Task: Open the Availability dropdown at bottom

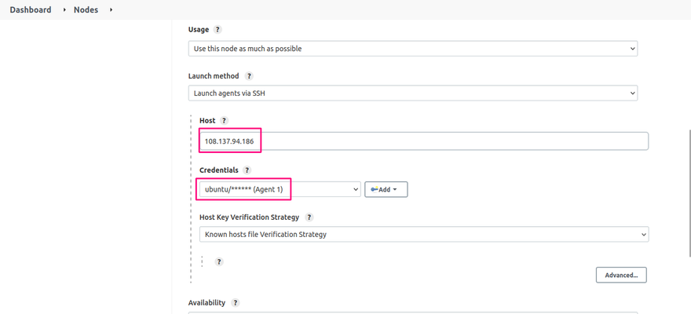Action: [x=413, y=312]
